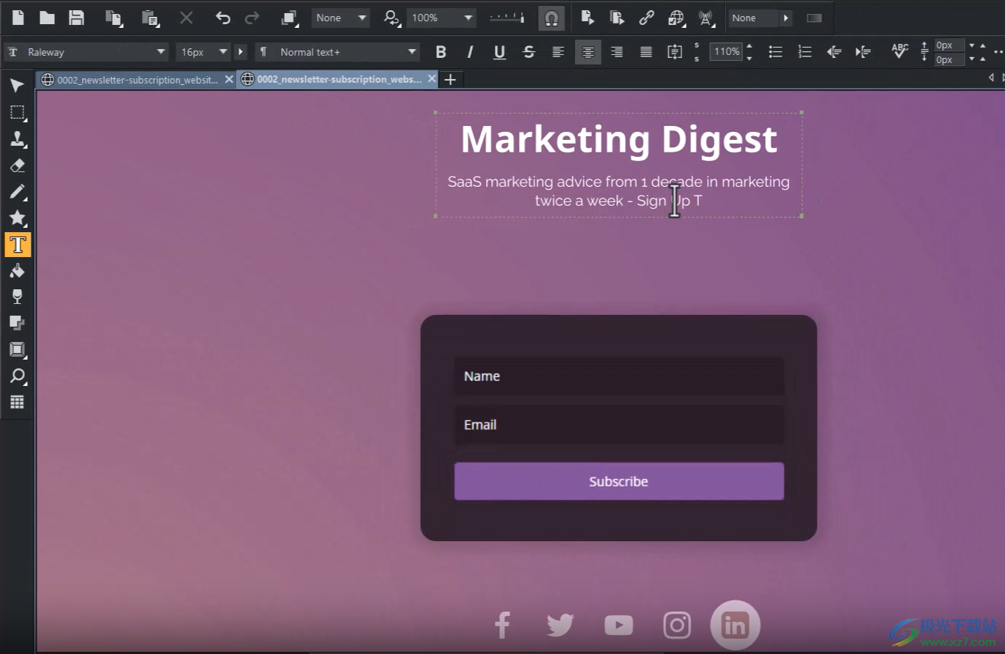Image resolution: width=1005 pixels, height=654 pixels.
Task: Toggle underline formatting
Action: (x=498, y=52)
